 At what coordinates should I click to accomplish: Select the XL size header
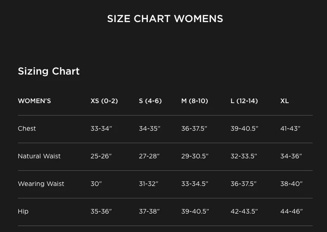click(x=285, y=101)
